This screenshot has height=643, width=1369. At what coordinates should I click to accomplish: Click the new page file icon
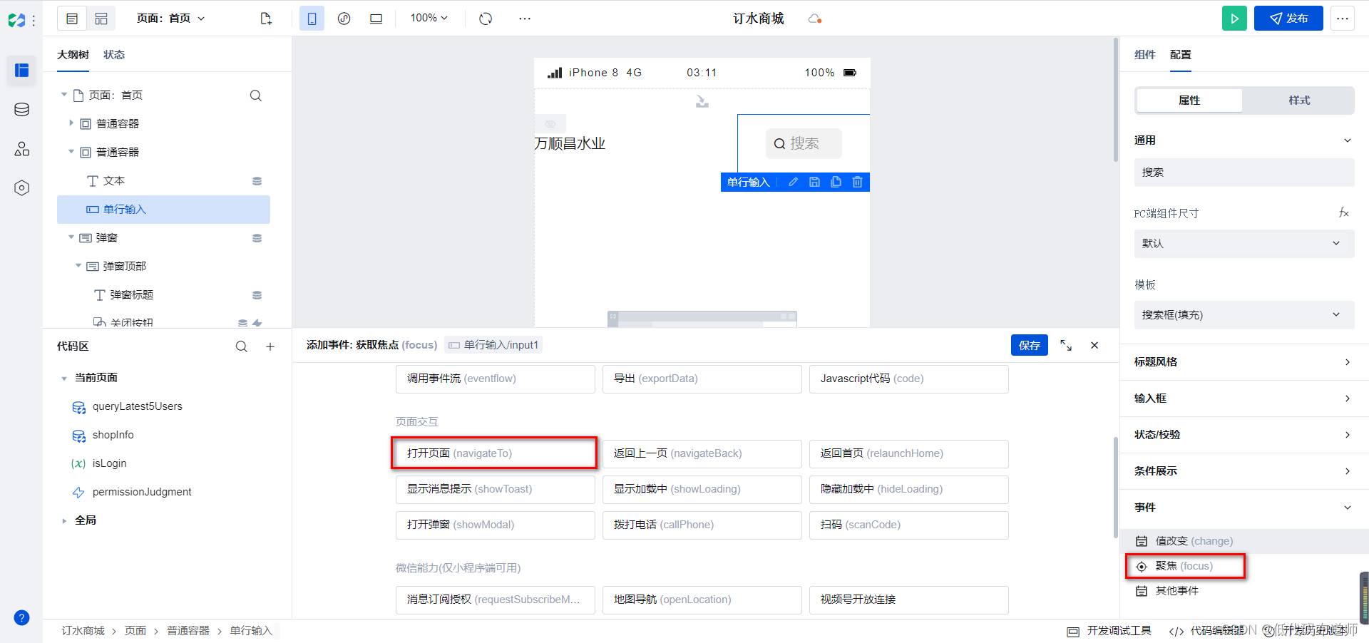click(x=266, y=19)
